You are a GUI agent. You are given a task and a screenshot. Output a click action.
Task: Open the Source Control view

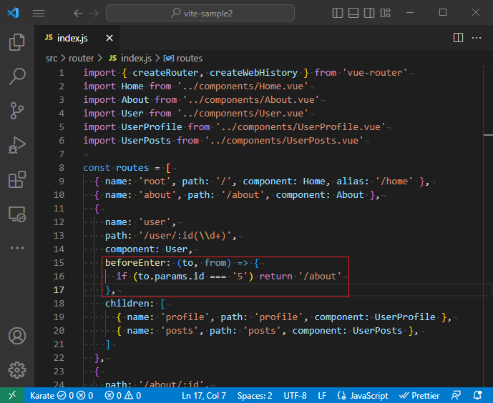pyautogui.click(x=17, y=111)
